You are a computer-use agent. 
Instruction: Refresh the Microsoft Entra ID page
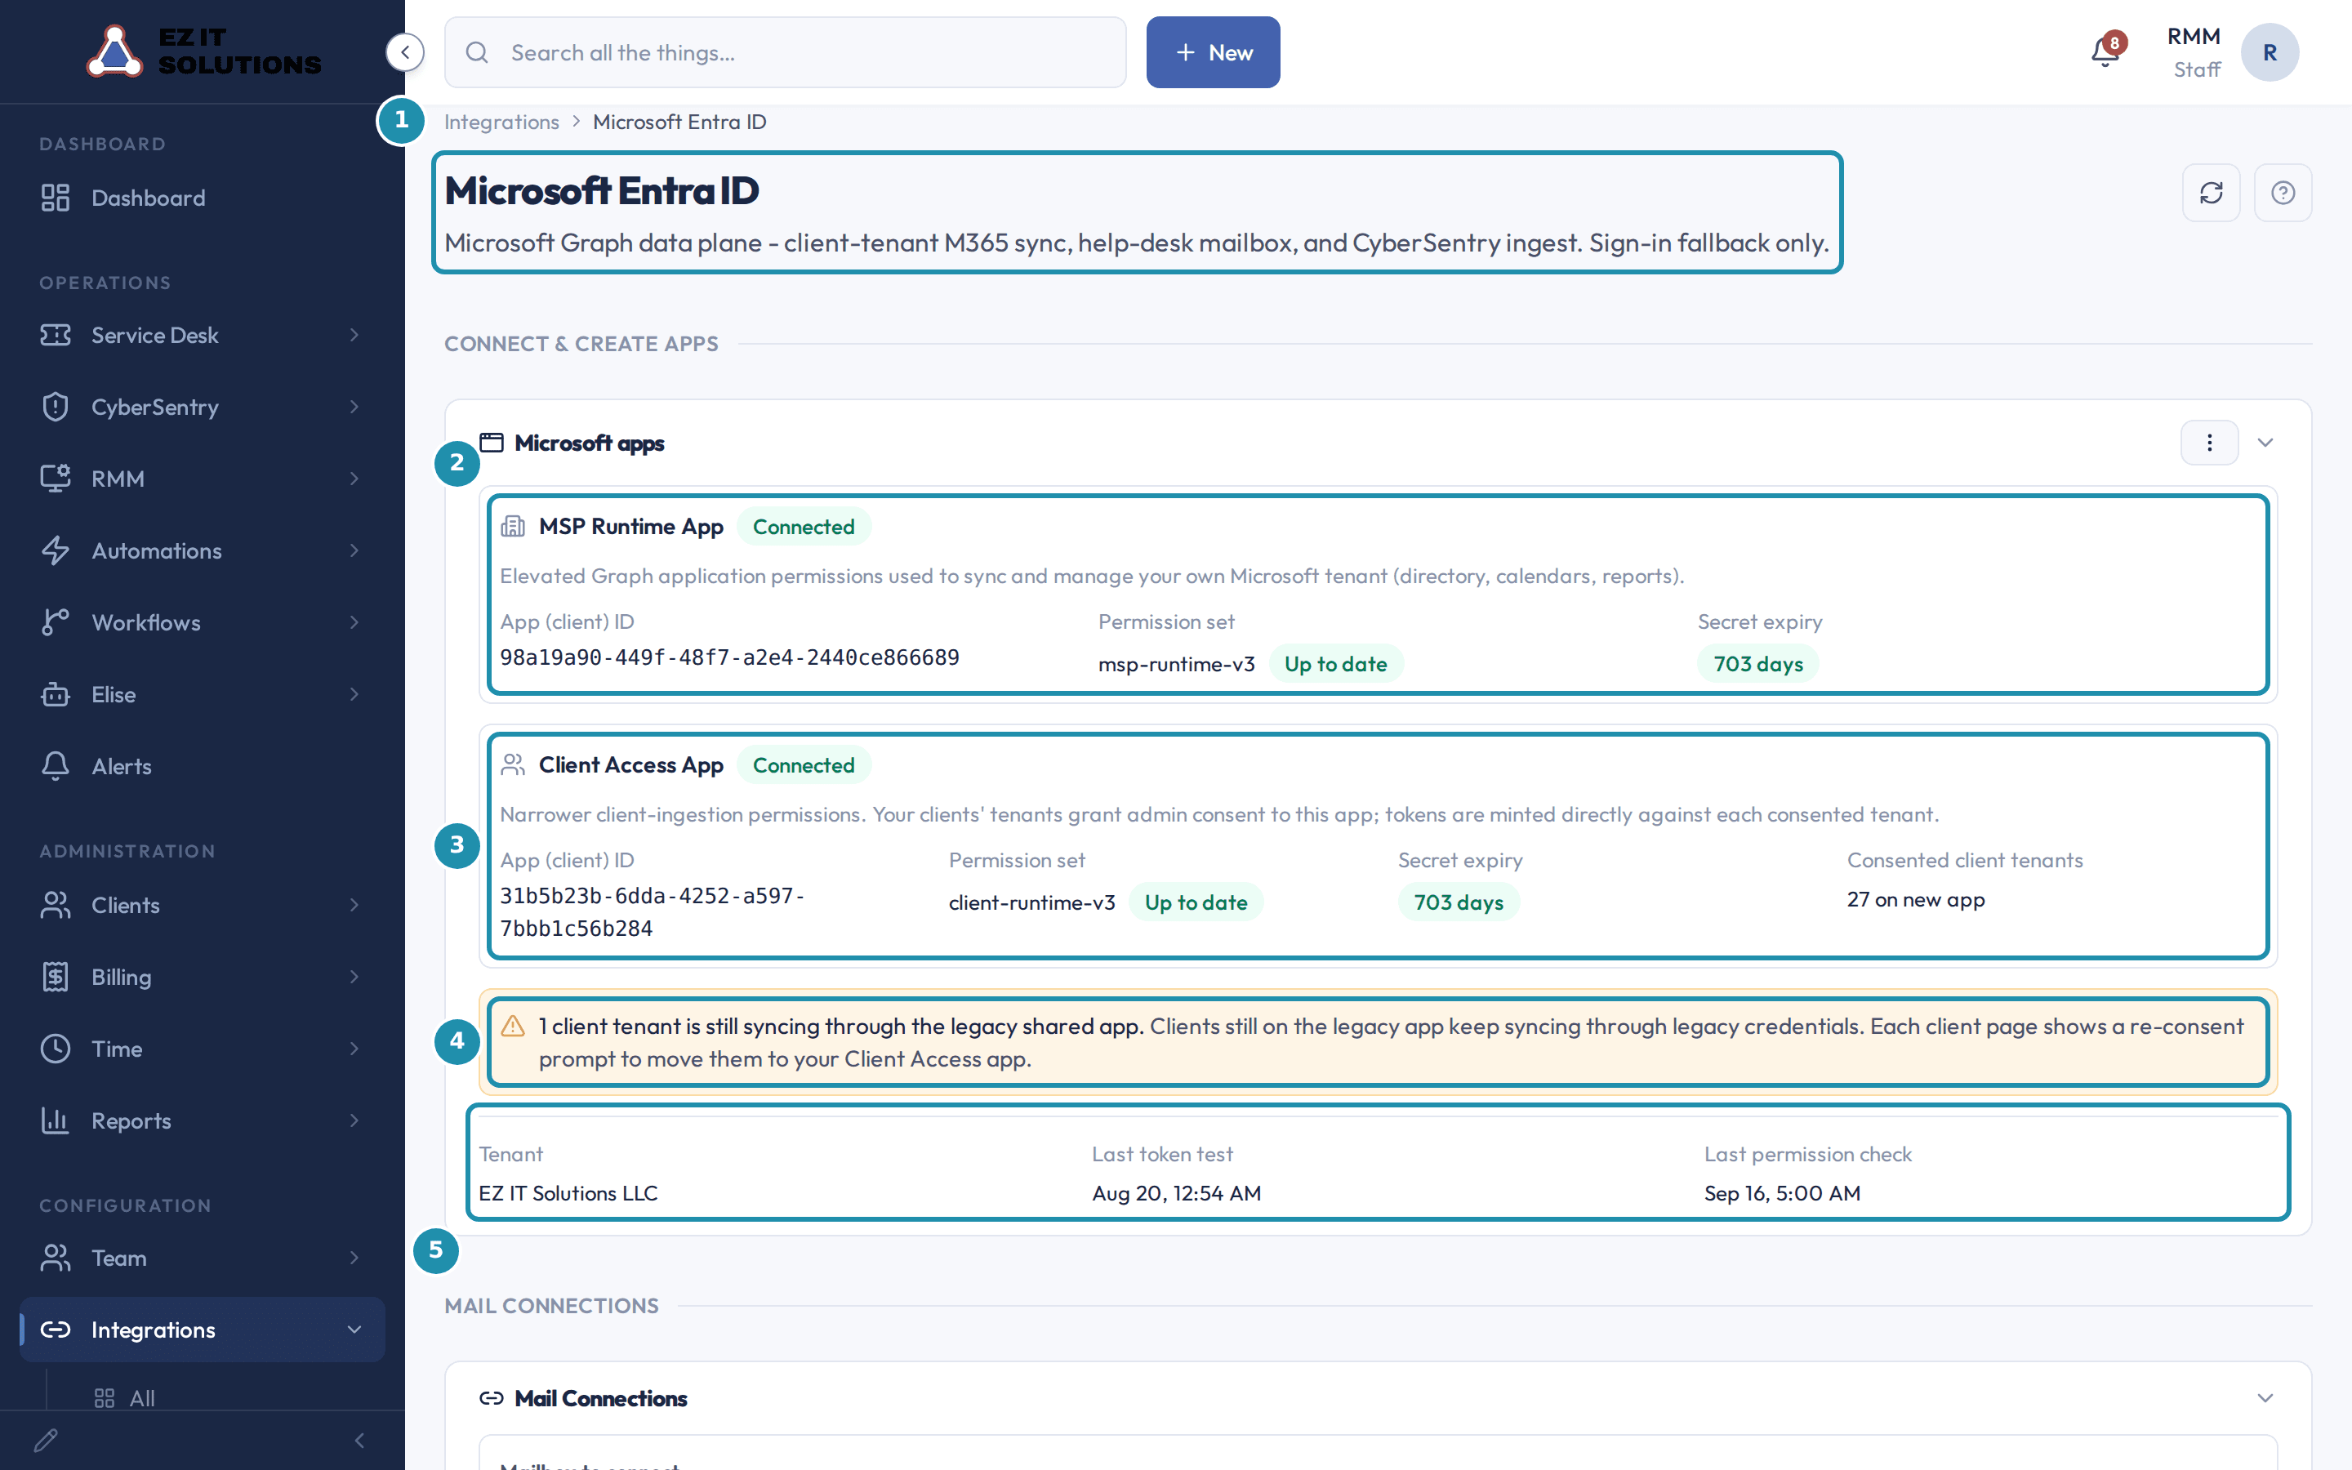coord(2211,193)
